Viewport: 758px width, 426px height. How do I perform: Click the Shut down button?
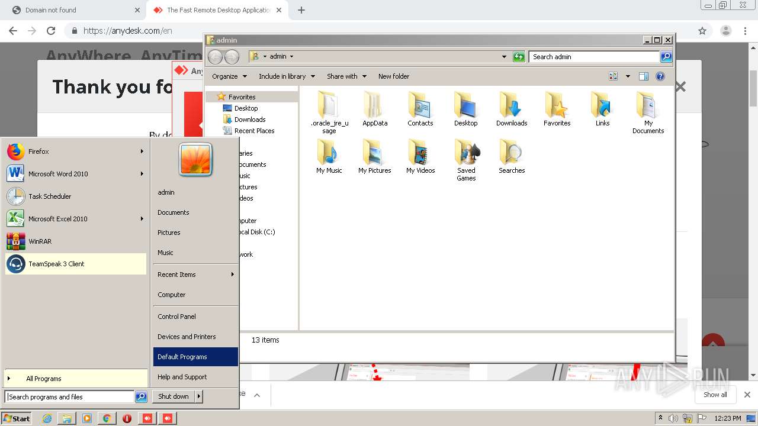click(174, 396)
